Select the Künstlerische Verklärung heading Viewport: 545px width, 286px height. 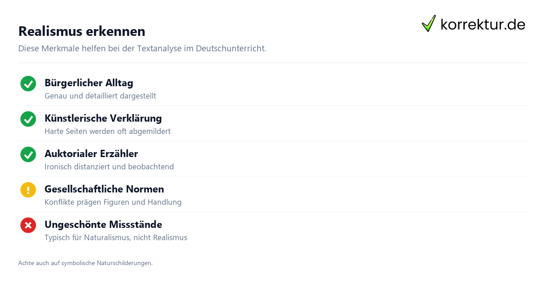(103, 118)
